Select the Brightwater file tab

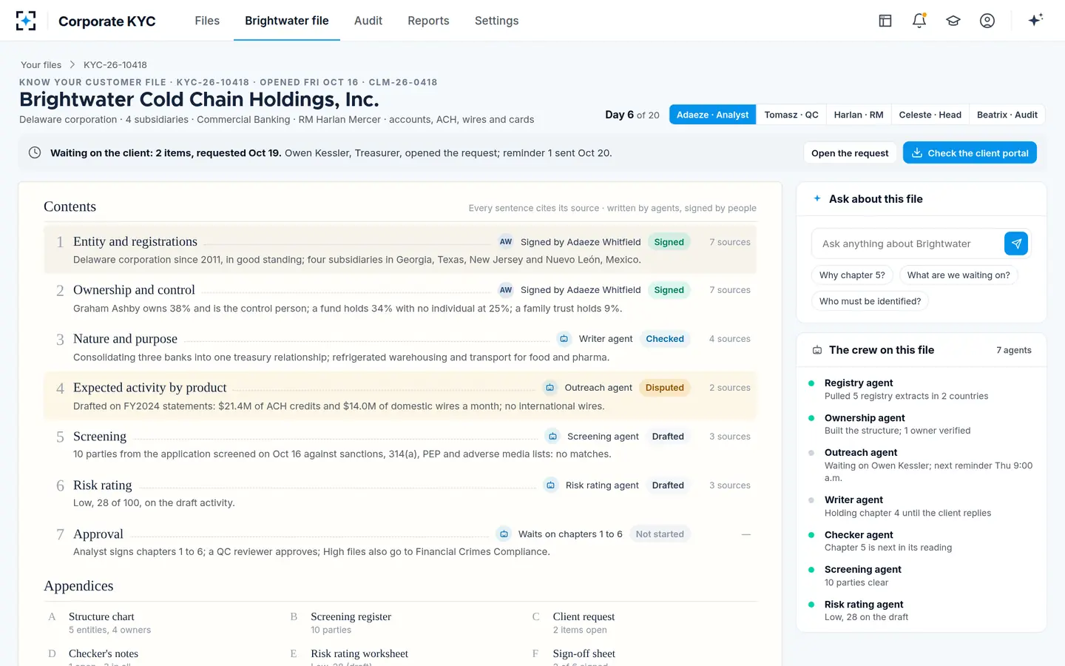(x=287, y=21)
